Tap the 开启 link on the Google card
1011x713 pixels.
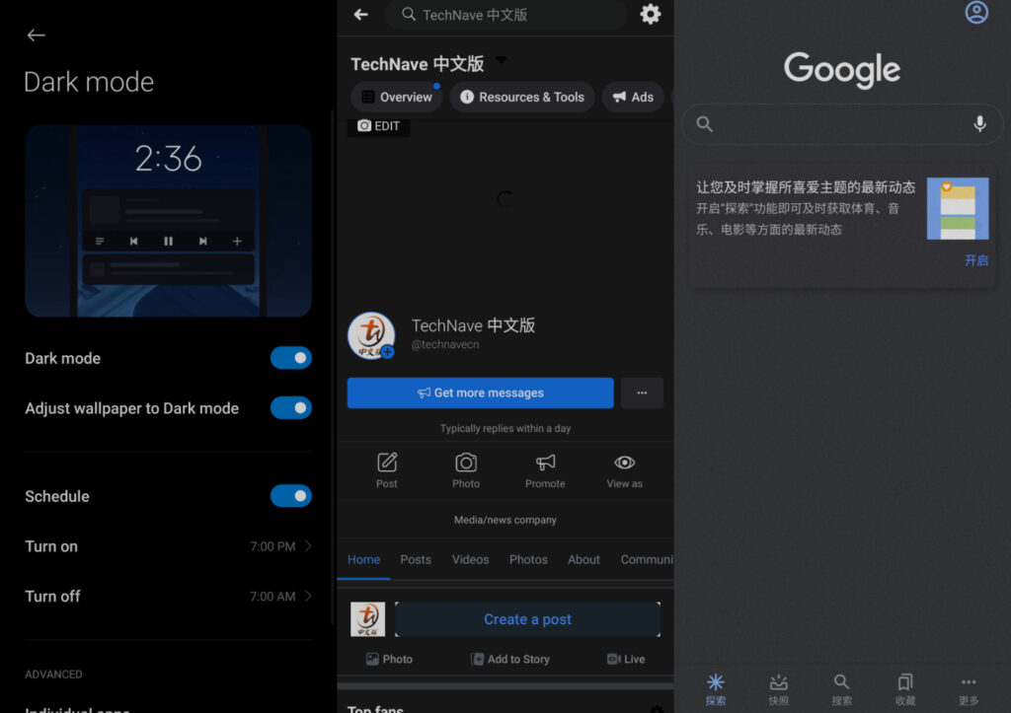click(x=975, y=260)
